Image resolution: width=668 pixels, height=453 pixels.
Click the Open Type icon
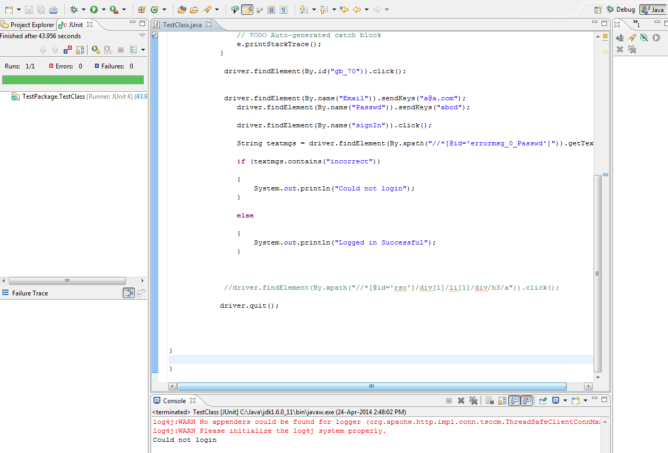click(x=182, y=10)
